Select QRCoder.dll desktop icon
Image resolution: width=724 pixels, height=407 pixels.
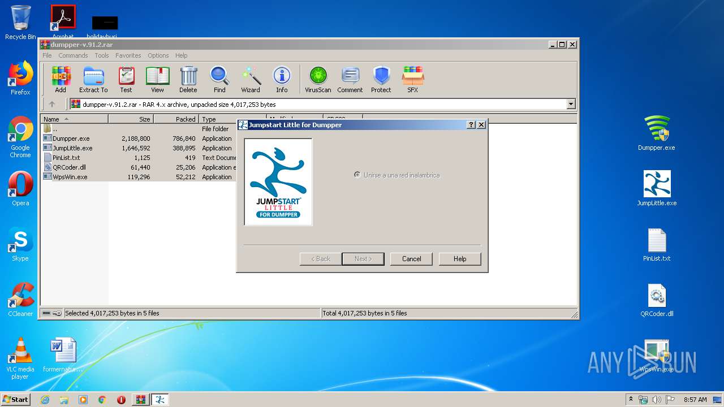click(x=657, y=300)
